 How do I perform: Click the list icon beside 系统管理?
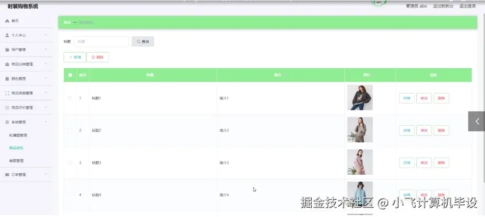click(7, 122)
